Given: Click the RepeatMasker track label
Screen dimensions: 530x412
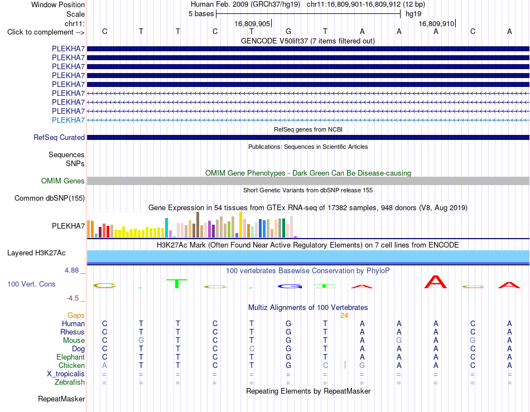Looking at the screenshot, I should pyautogui.click(x=61, y=399).
